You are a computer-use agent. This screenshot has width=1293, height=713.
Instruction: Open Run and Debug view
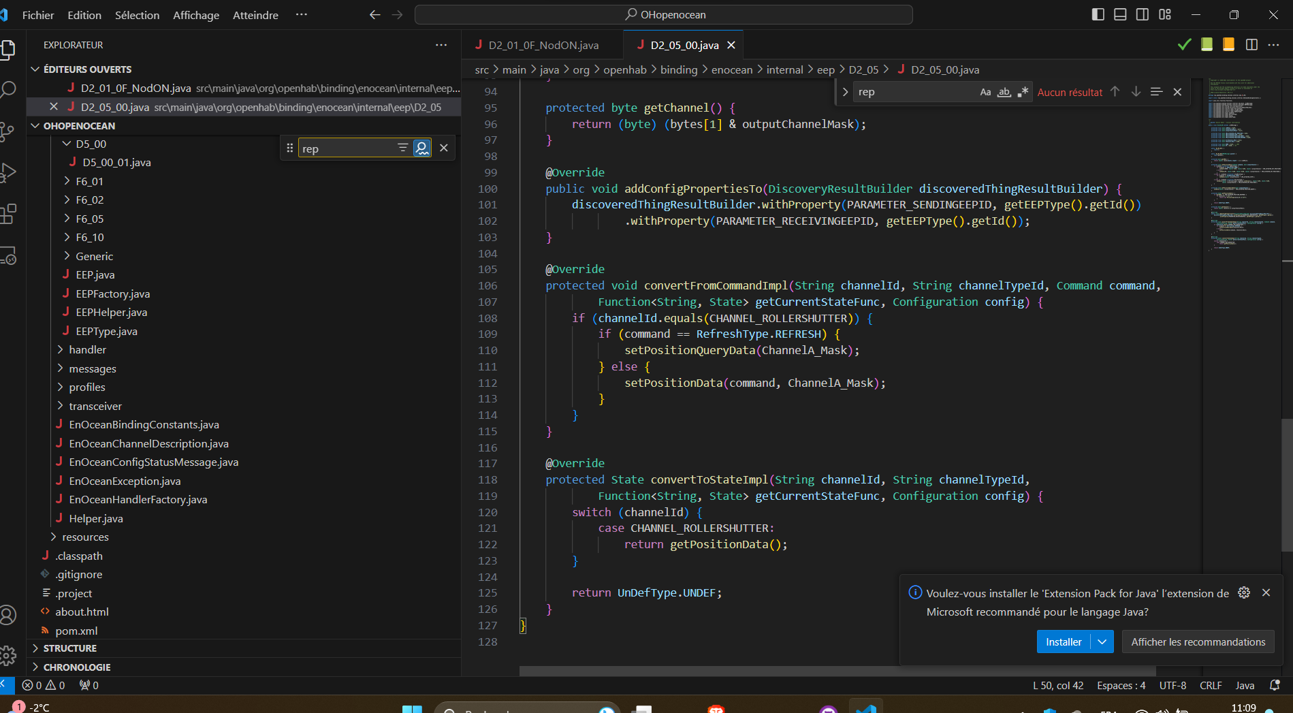tap(8, 172)
